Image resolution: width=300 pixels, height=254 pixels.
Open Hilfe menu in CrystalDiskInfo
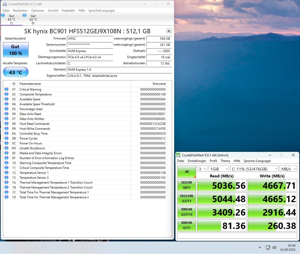[82, 11]
